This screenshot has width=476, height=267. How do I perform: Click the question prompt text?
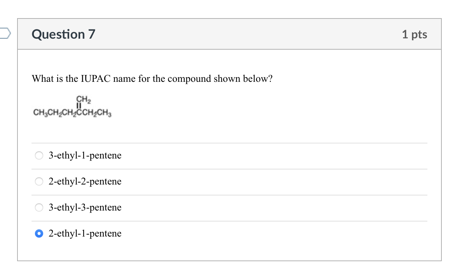pos(152,79)
